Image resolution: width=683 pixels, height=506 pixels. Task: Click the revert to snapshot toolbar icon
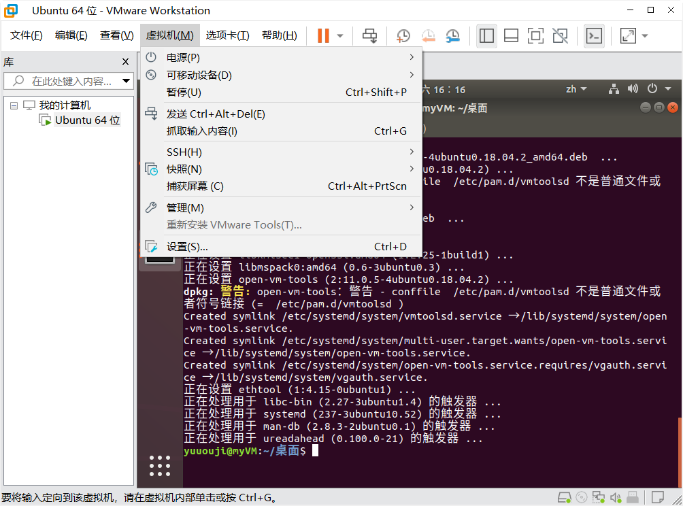click(428, 36)
